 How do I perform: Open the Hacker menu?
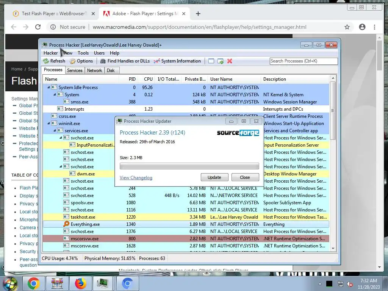pyautogui.click(x=50, y=53)
